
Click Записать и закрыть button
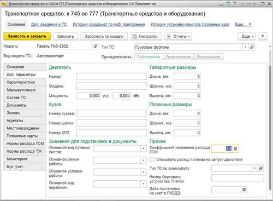click(x=27, y=36)
